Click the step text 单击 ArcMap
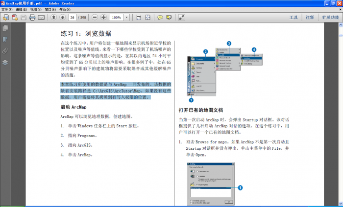343x207 pixels. coord(80,155)
